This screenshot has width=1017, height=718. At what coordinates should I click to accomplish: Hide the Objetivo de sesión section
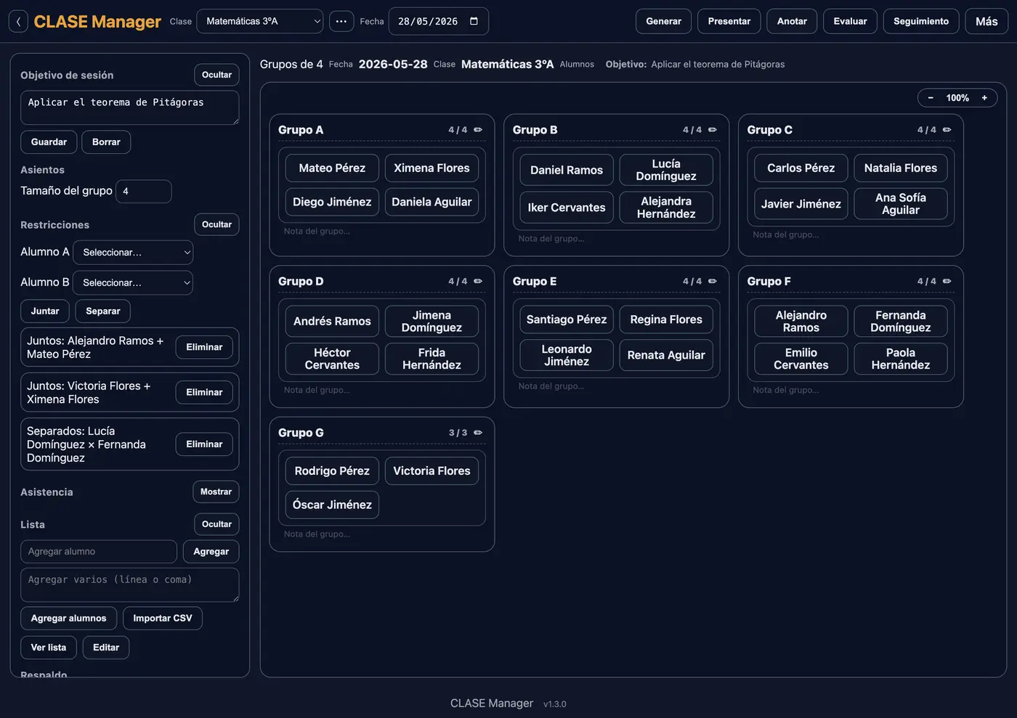[216, 75]
